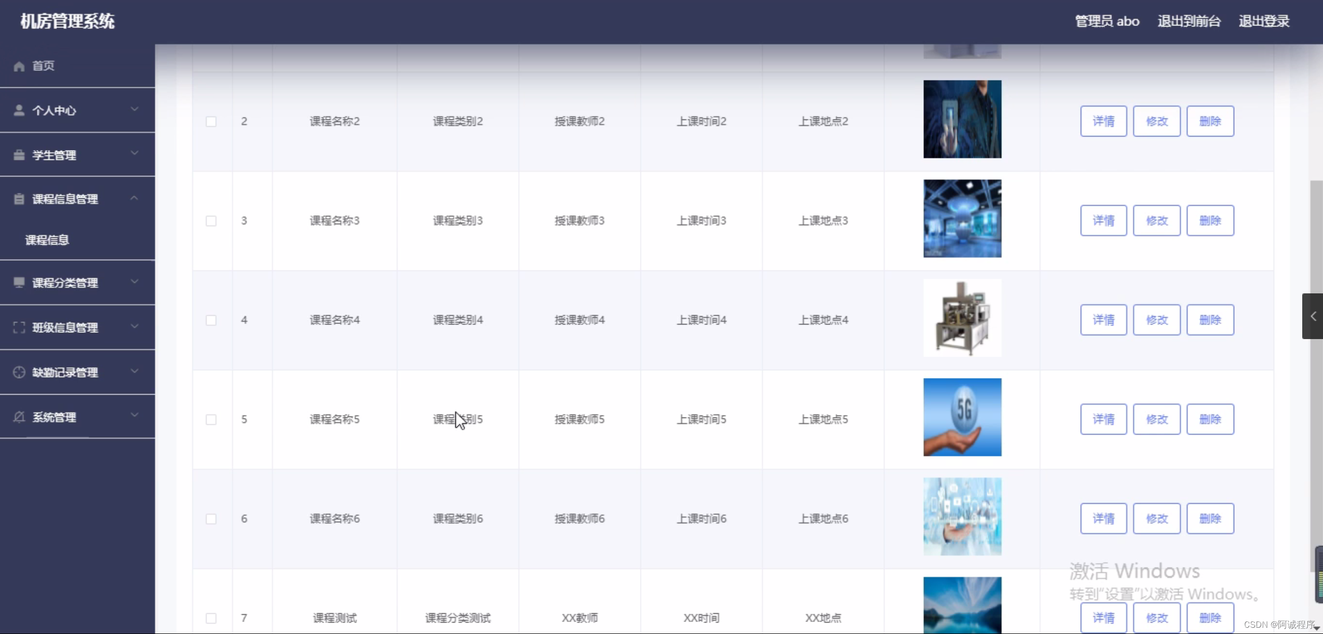Image resolution: width=1323 pixels, height=634 pixels.
Task: Check the checkbox for row 2
Action: (211, 122)
